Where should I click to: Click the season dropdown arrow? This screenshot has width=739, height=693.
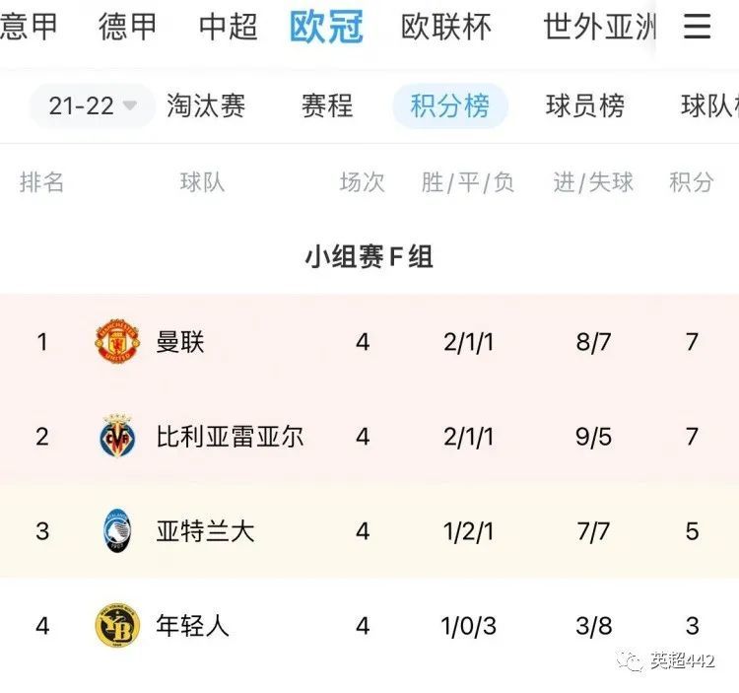coord(130,105)
